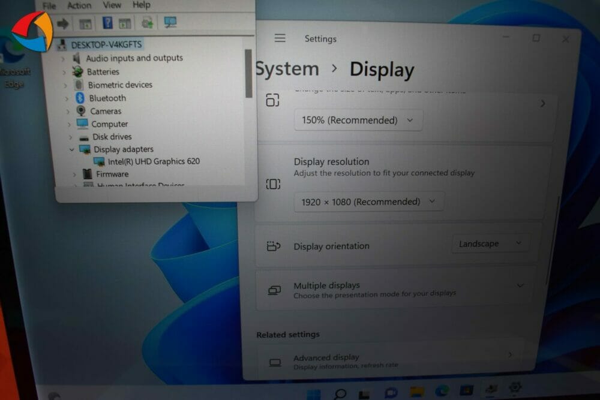Expand the Biometric devices node

(66, 86)
